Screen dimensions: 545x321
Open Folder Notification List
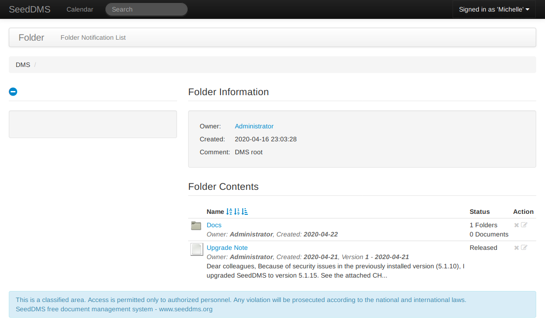click(93, 38)
